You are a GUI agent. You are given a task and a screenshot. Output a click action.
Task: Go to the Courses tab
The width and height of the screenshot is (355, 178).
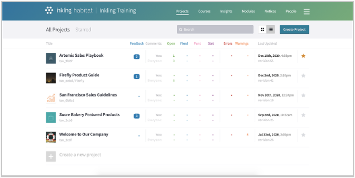205,11
